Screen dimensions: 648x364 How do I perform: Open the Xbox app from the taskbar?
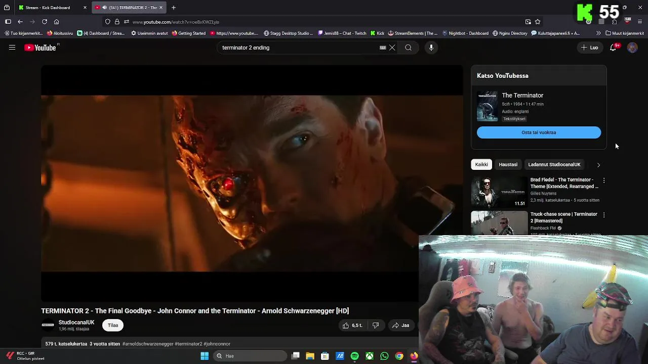370,356
